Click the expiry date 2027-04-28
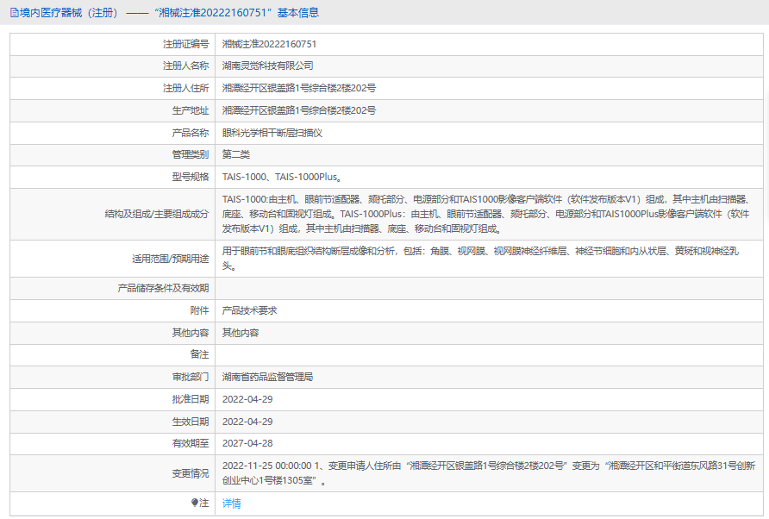The height and width of the screenshot is (519, 769). coord(247,443)
